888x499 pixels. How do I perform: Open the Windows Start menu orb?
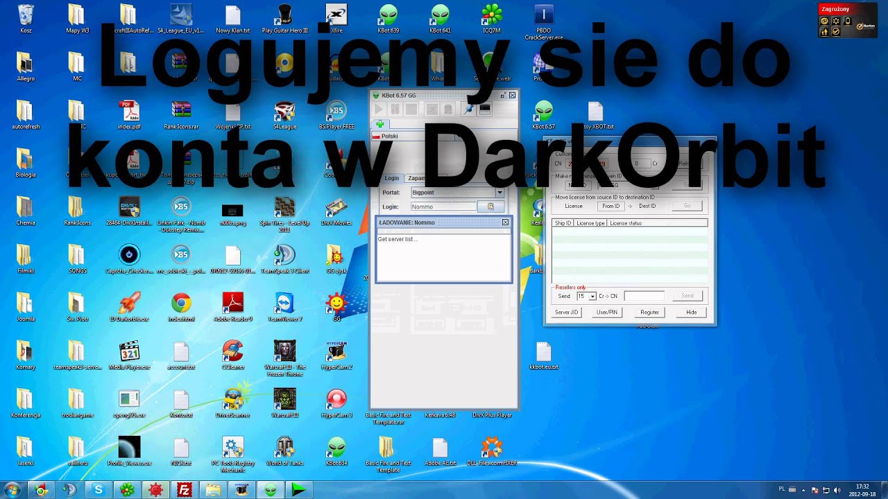12,490
